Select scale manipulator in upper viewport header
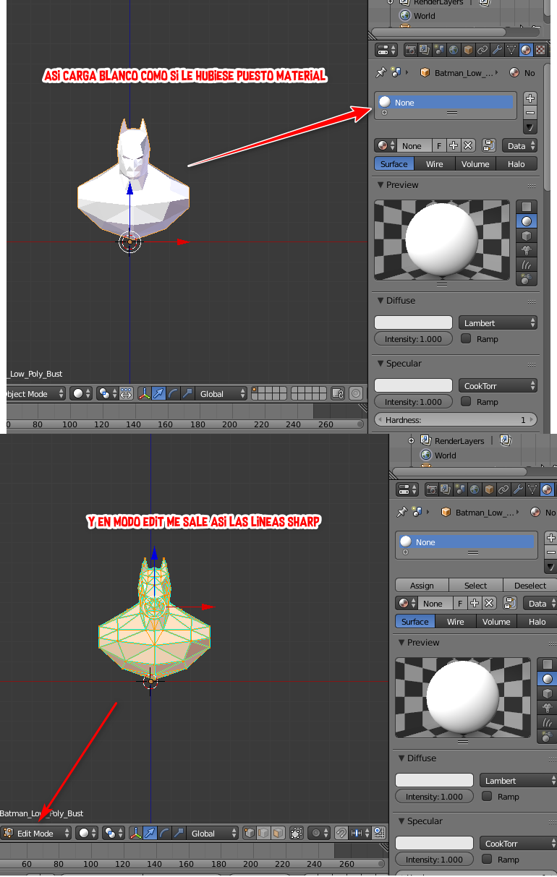The image size is (557, 877). pyautogui.click(x=187, y=393)
